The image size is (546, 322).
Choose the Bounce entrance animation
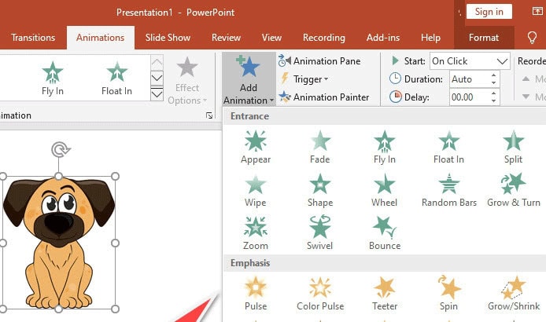tap(385, 233)
